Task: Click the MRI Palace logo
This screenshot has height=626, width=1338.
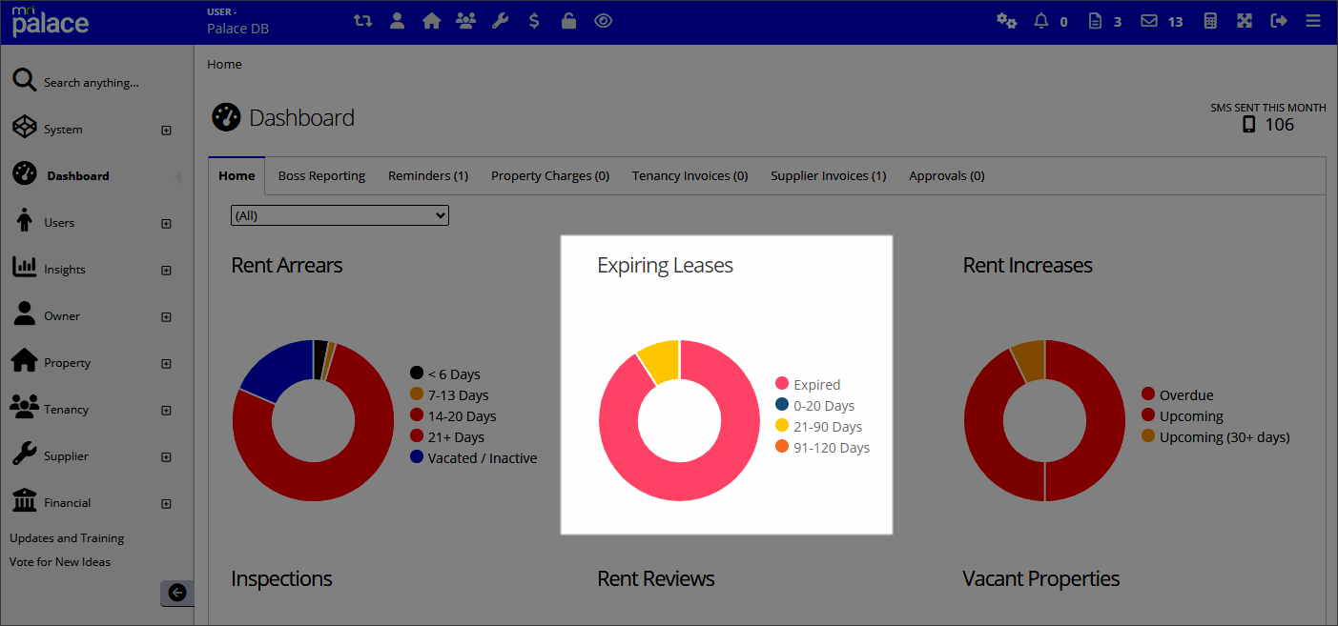Action: pyautogui.click(x=50, y=20)
